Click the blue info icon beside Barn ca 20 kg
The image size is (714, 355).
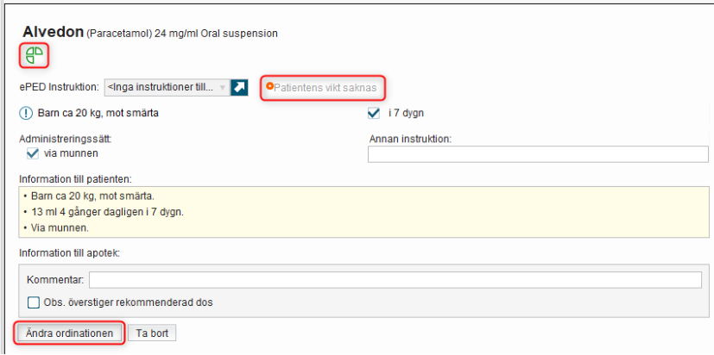[x=25, y=113]
